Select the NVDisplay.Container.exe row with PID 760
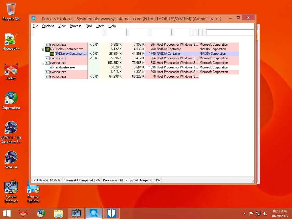The height and width of the screenshot is (219, 292). pos(142,49)
